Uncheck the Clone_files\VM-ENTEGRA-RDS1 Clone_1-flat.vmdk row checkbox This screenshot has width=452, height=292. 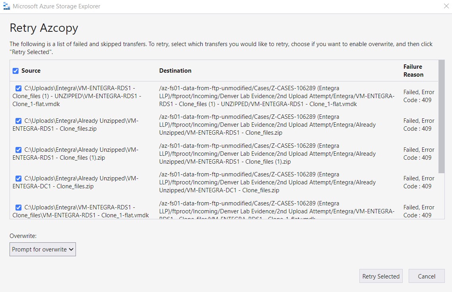[x=18, y=207]
